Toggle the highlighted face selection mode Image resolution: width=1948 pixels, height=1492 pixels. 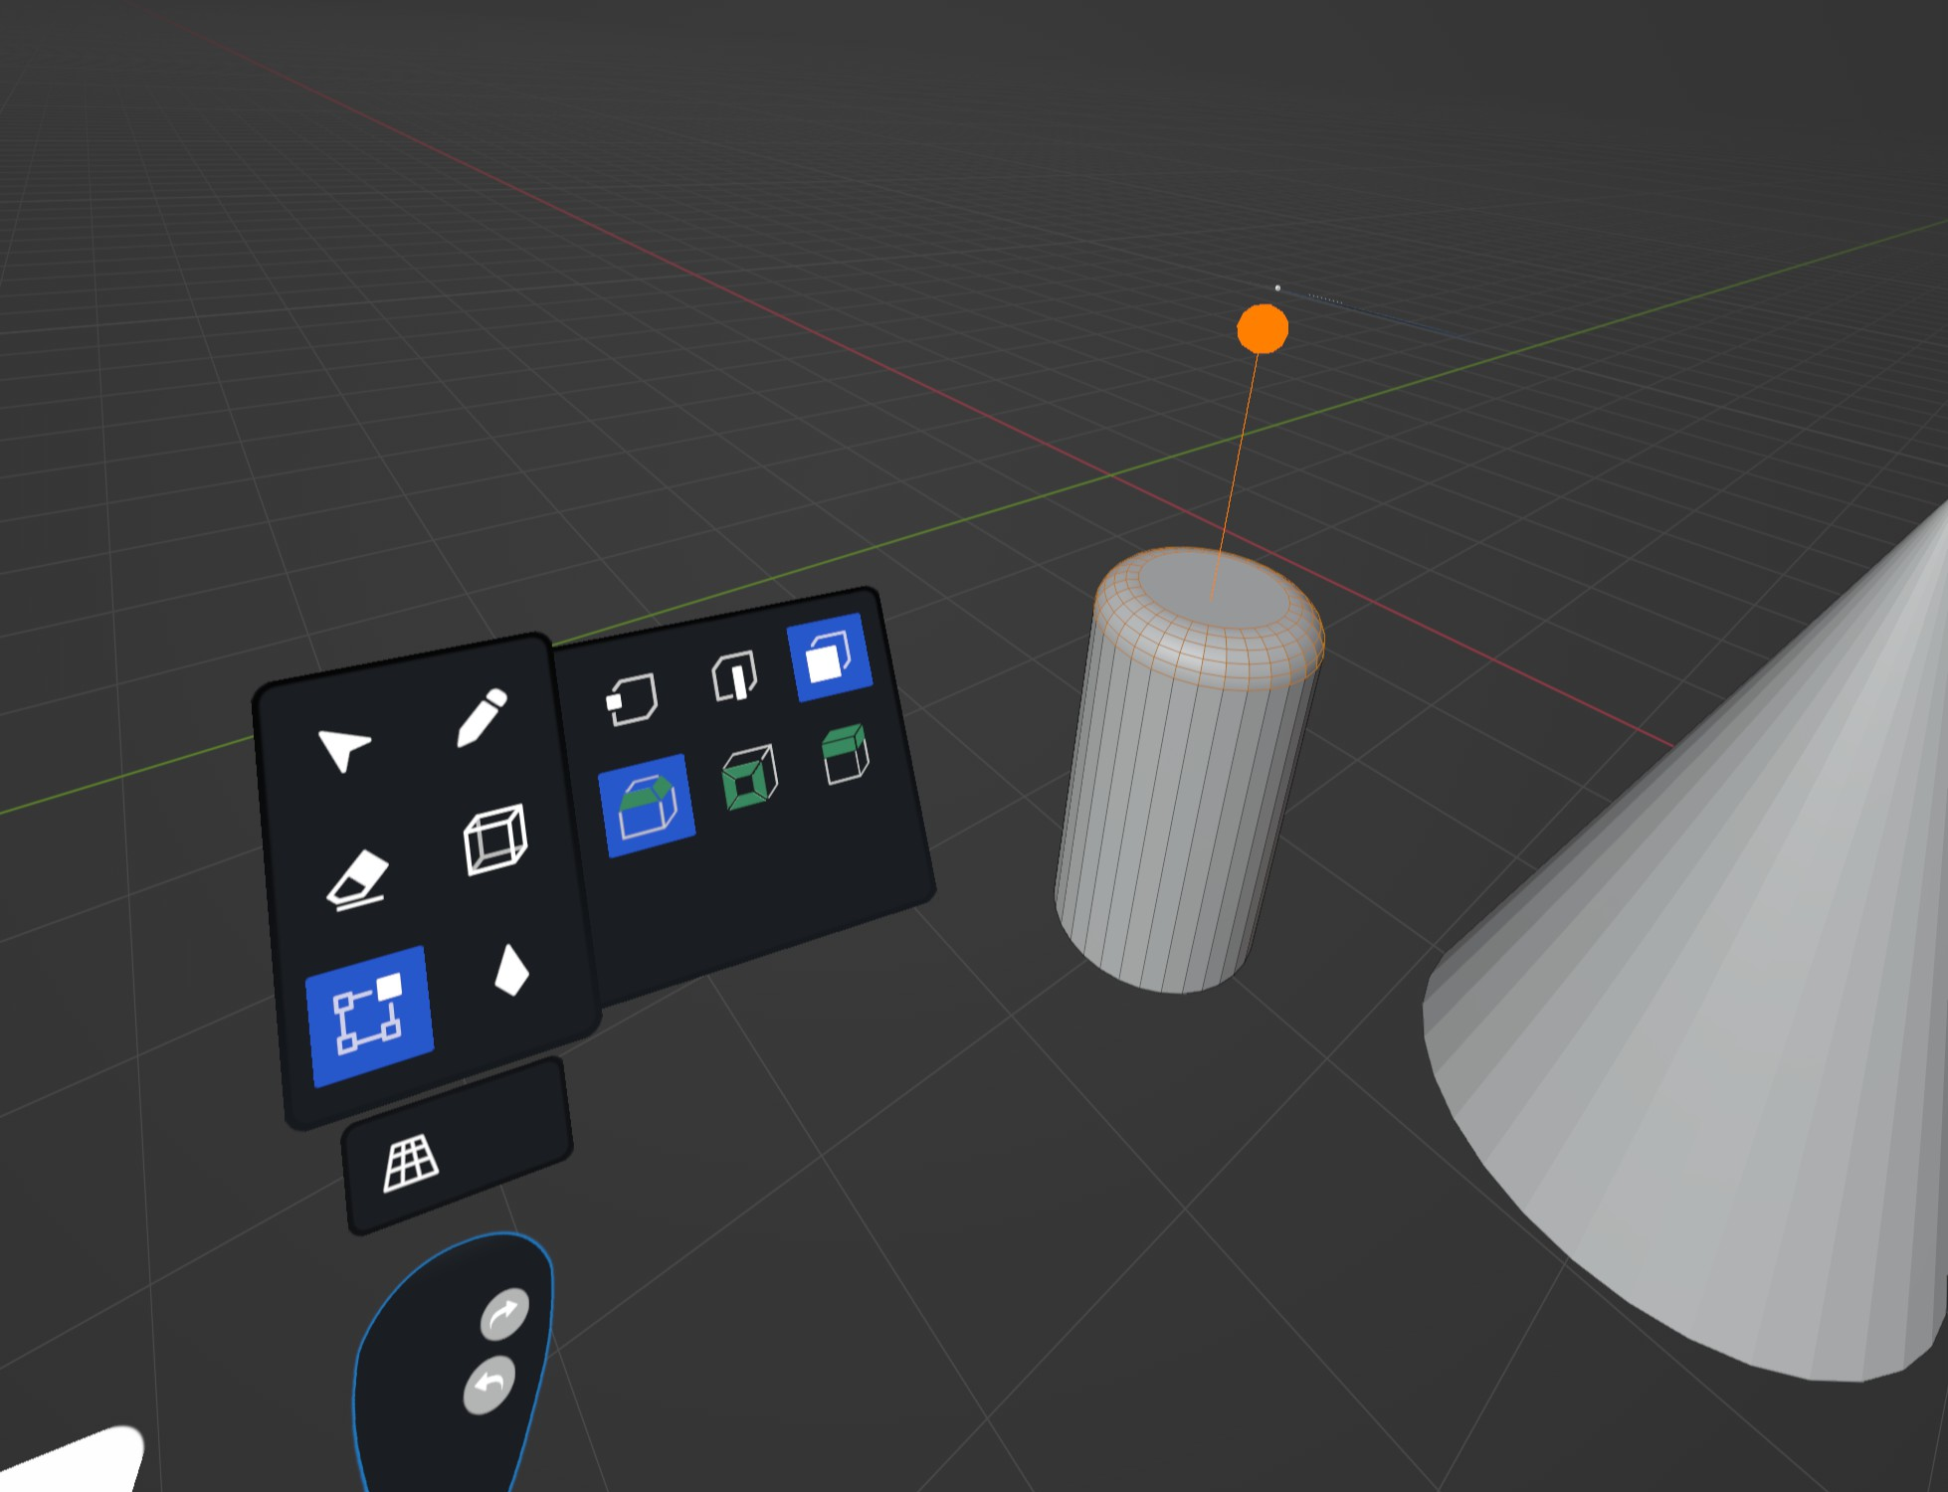pyautogui.click(x=829, y=657)
